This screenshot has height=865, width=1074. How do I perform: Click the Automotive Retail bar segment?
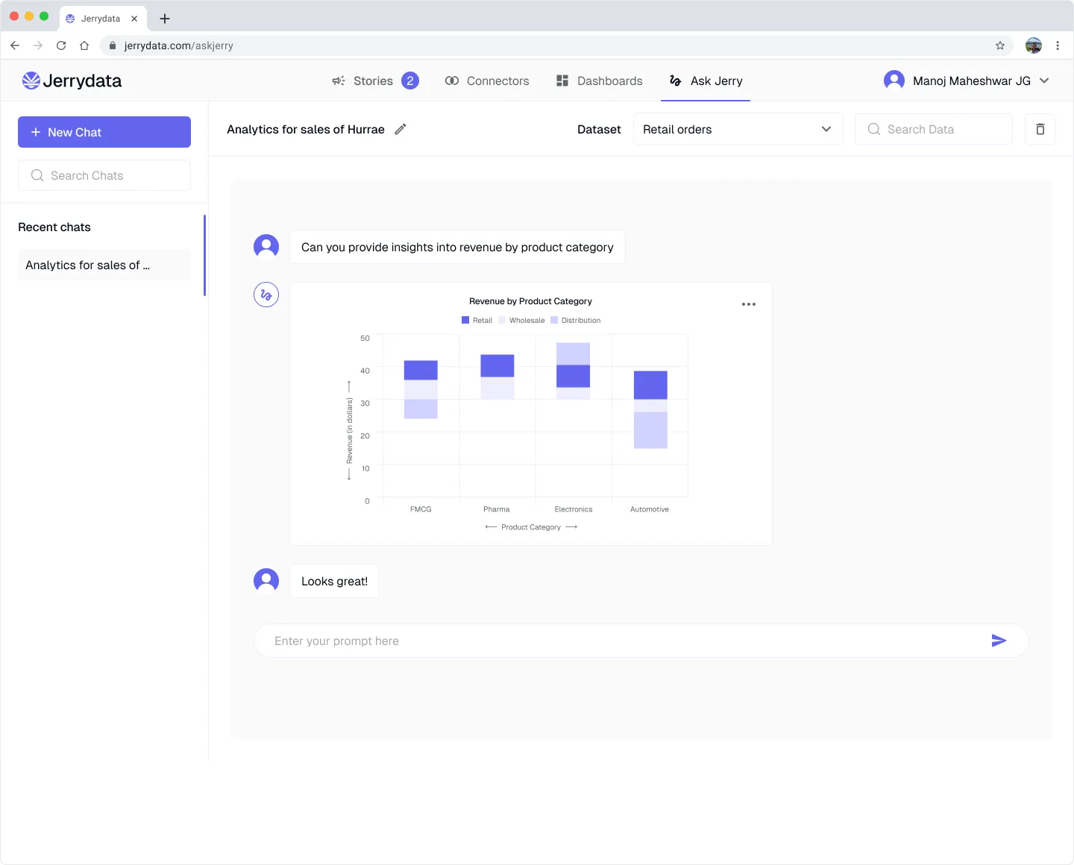(650, 385)
